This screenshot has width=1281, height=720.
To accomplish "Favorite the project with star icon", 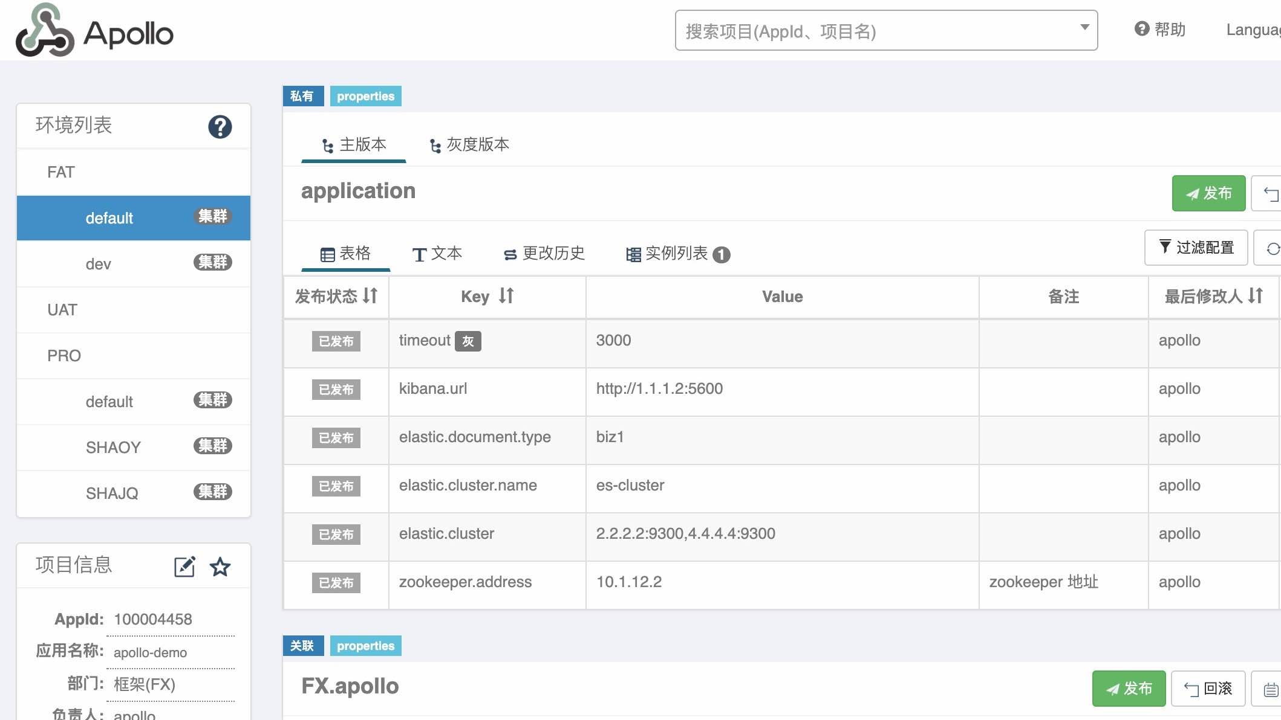I will click(220, 567).
